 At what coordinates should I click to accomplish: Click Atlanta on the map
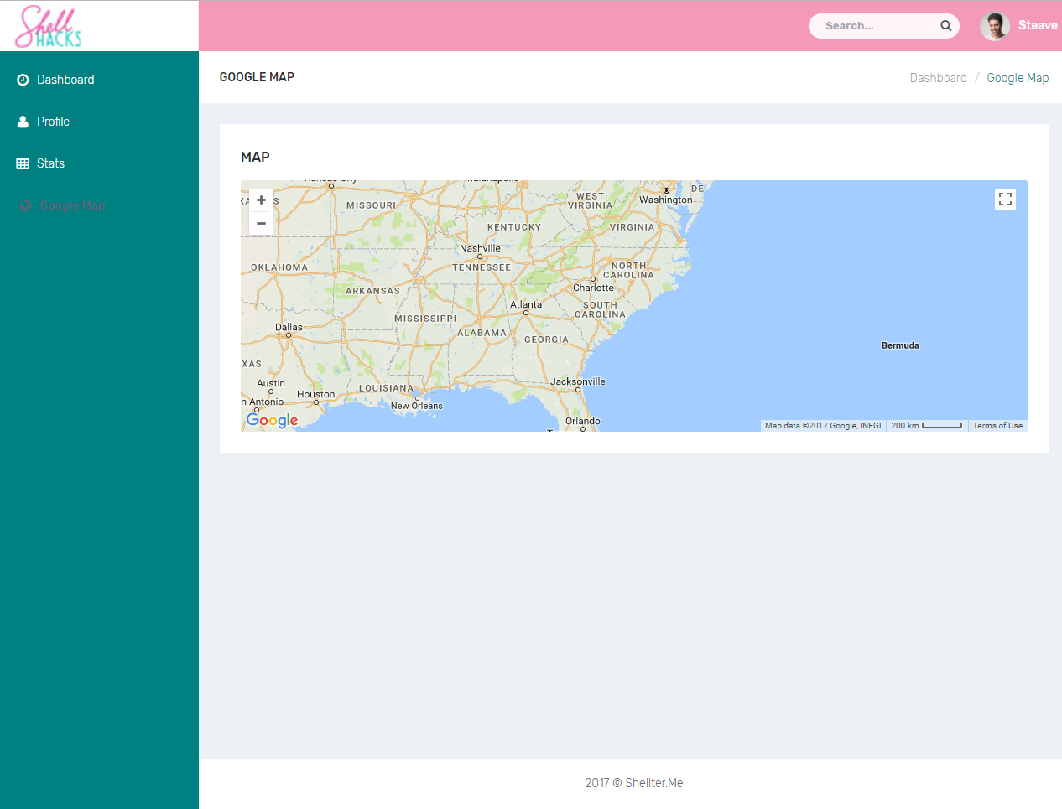coord(526,304)
